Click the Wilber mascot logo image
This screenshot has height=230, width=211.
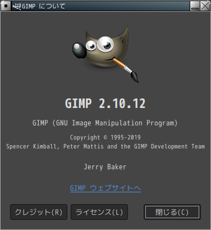105,55
